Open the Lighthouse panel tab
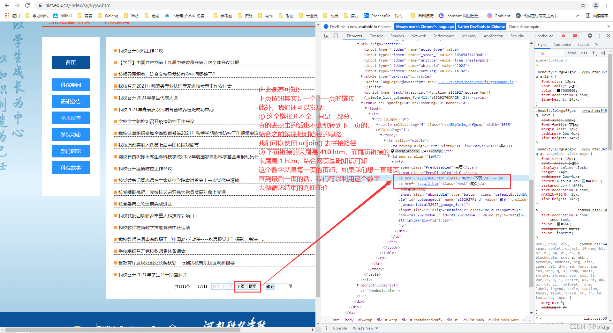Screen dimensions: 613x333 (x=544, y=36)
